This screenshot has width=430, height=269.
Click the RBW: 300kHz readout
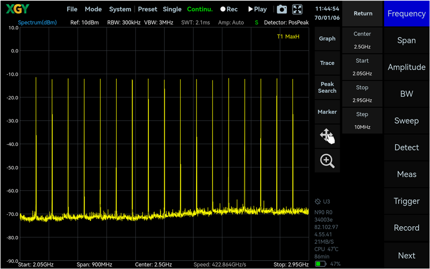[124, 23]
